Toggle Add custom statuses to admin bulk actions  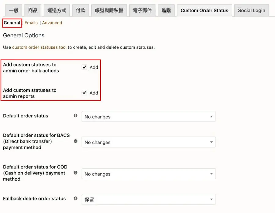click(x=84, y=67)
